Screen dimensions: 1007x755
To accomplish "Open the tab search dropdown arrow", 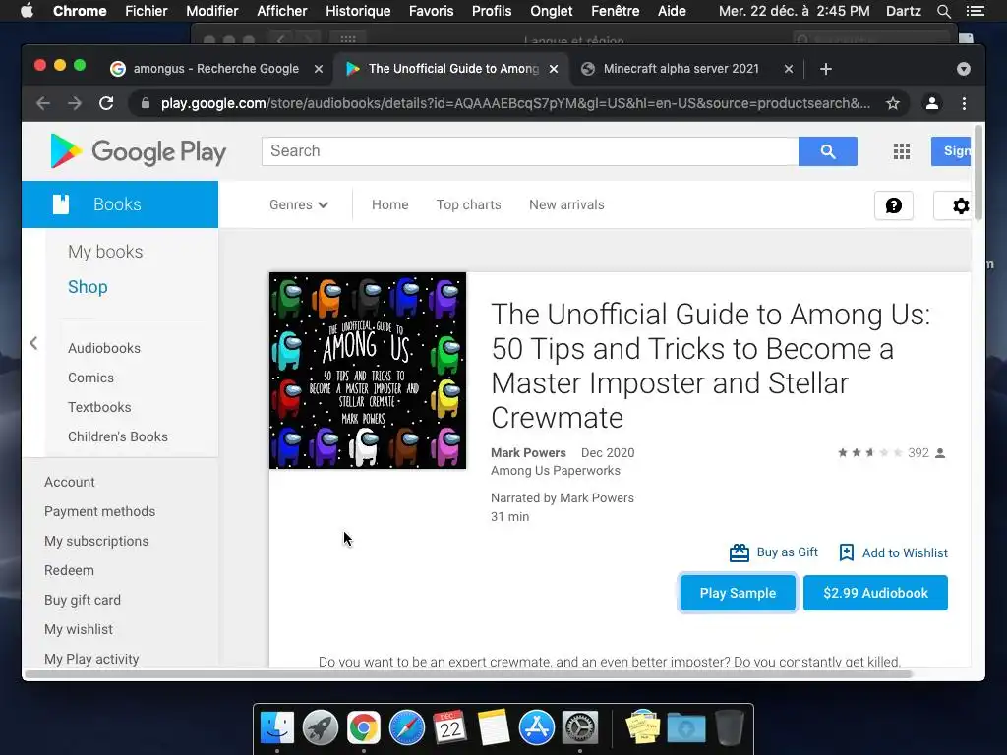I will [x=964, y=69].
